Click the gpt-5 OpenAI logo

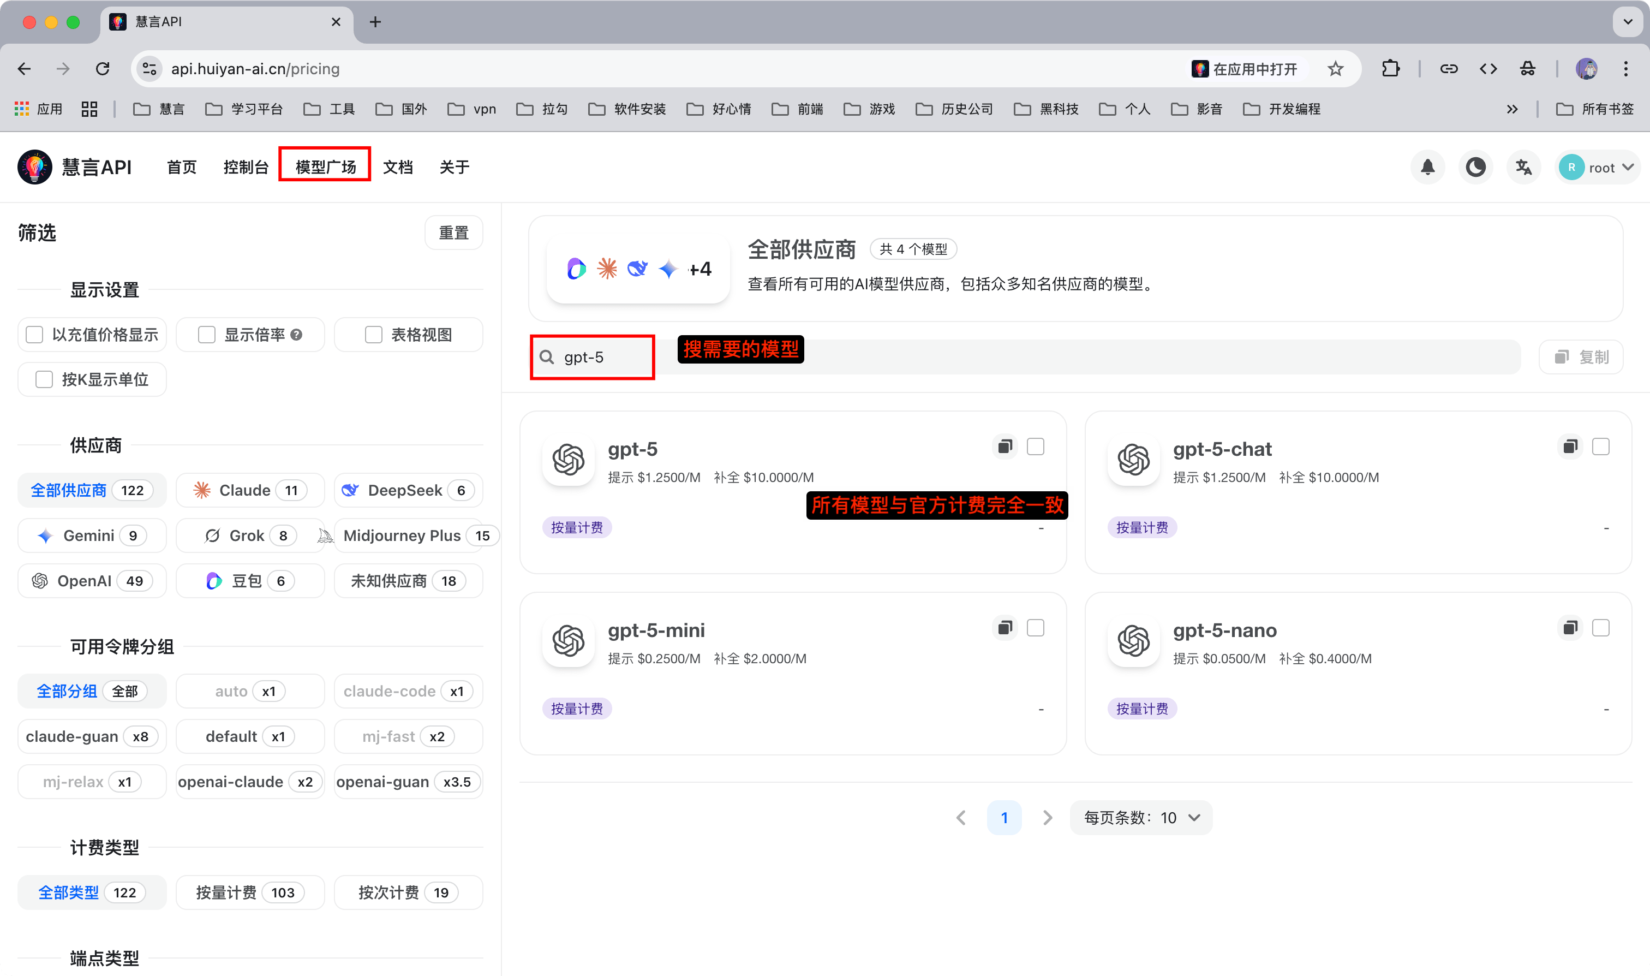pyautogui.click(x=569, y=459)
